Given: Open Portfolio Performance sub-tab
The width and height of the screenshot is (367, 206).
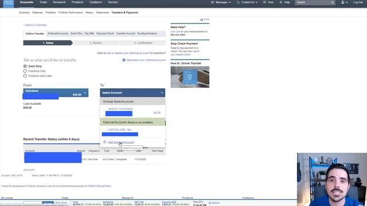Looking at the screenshot, I should 71,13.
